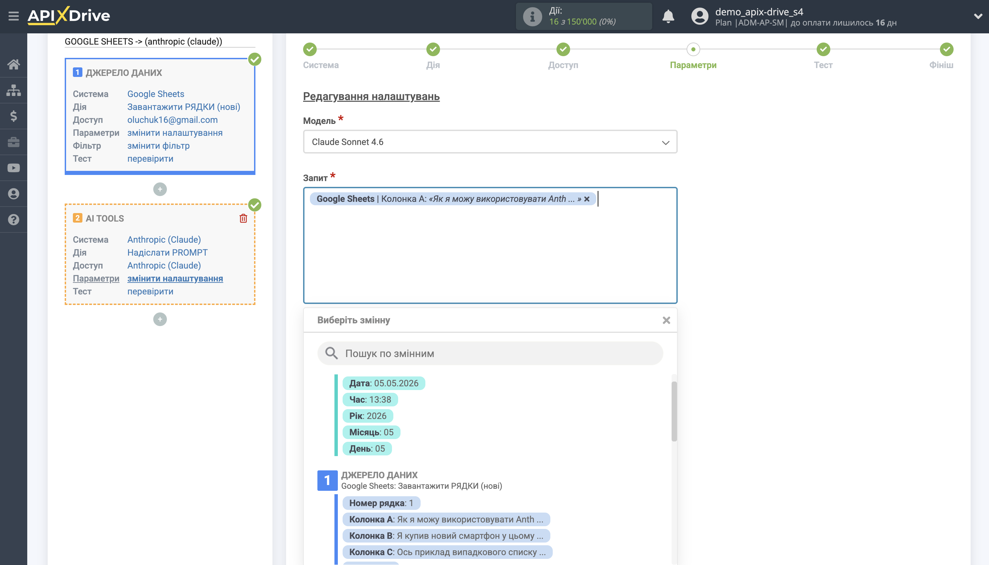This screenshot has width=989, height=565.
Task: Add a step between source and AI Tools
Action: [x=160, y=189]
